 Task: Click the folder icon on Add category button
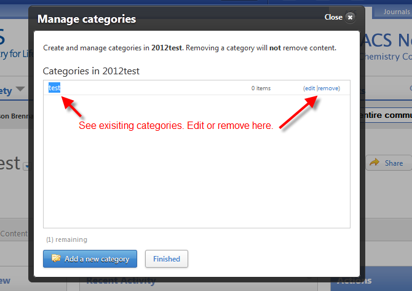click(x=56, y=258)
